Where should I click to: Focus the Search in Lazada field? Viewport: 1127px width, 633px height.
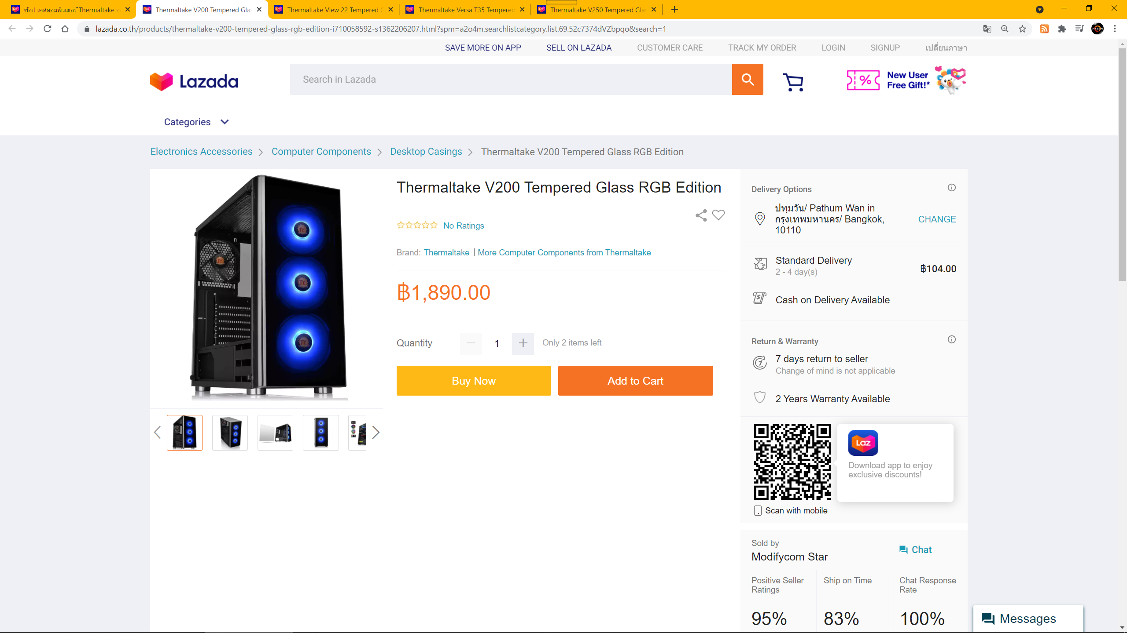pos(511,79)
